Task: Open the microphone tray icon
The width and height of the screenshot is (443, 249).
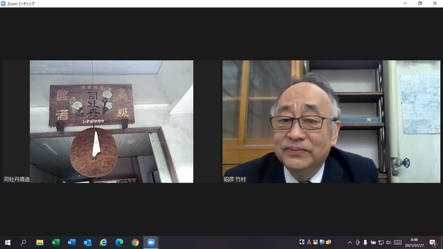Action: click(365, 243)
